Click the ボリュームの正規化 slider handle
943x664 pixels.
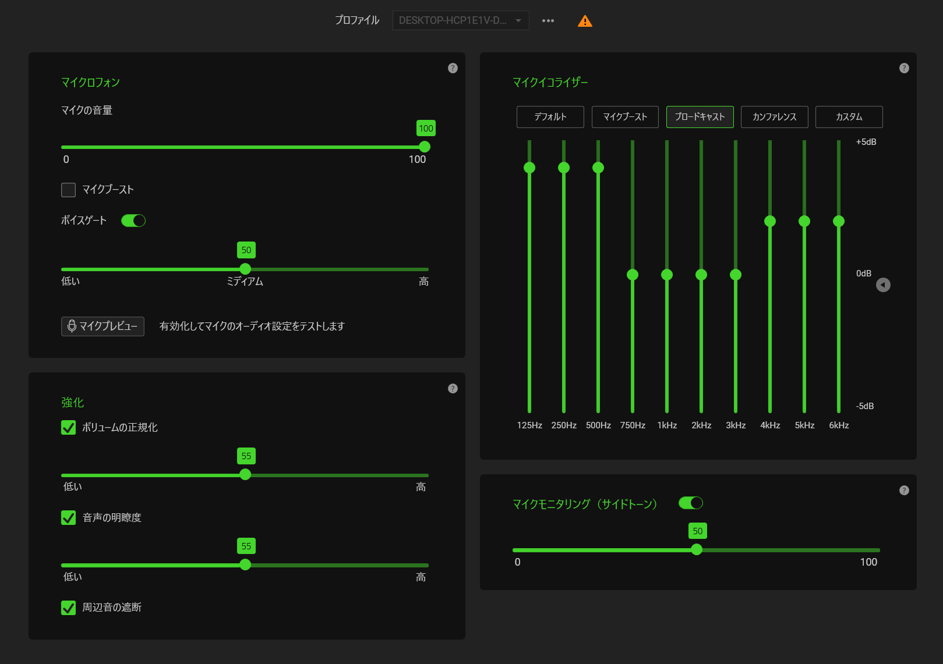click(245, 475)
